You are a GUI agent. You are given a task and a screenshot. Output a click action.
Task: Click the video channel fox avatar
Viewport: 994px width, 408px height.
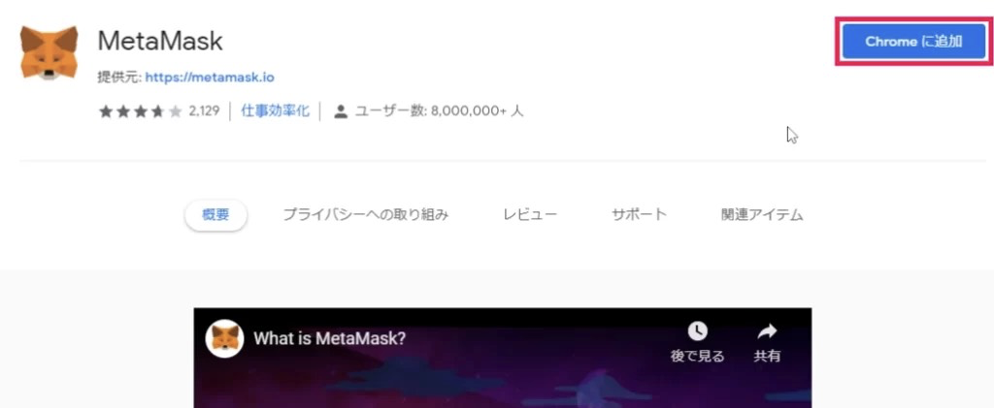224,338
